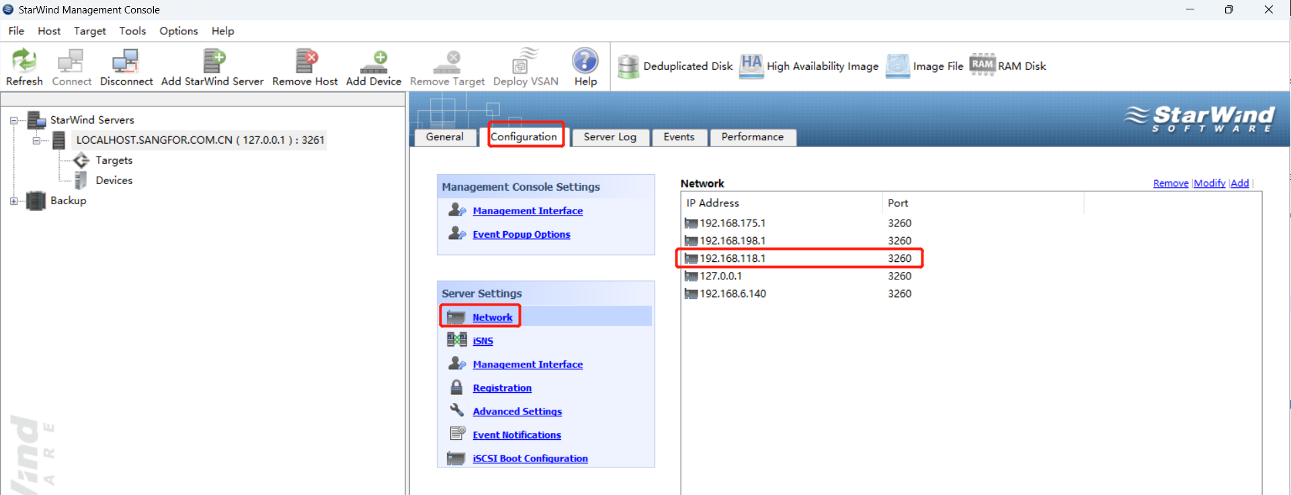This screenshot has width=1291, height=495.
Task: Switch to the Server Log tab
Action: pos(610,137)
